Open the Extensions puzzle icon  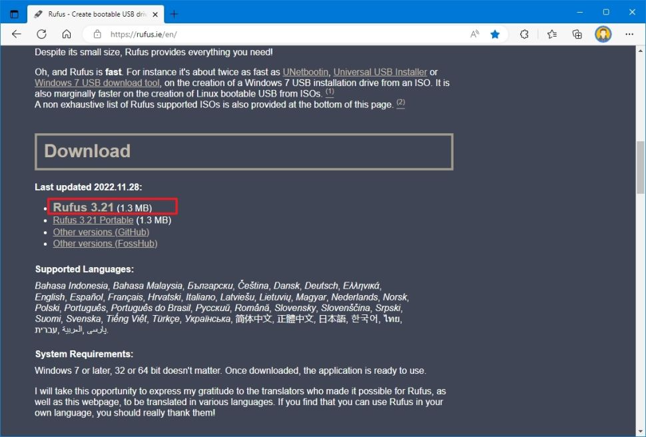(x=524, y=34)
